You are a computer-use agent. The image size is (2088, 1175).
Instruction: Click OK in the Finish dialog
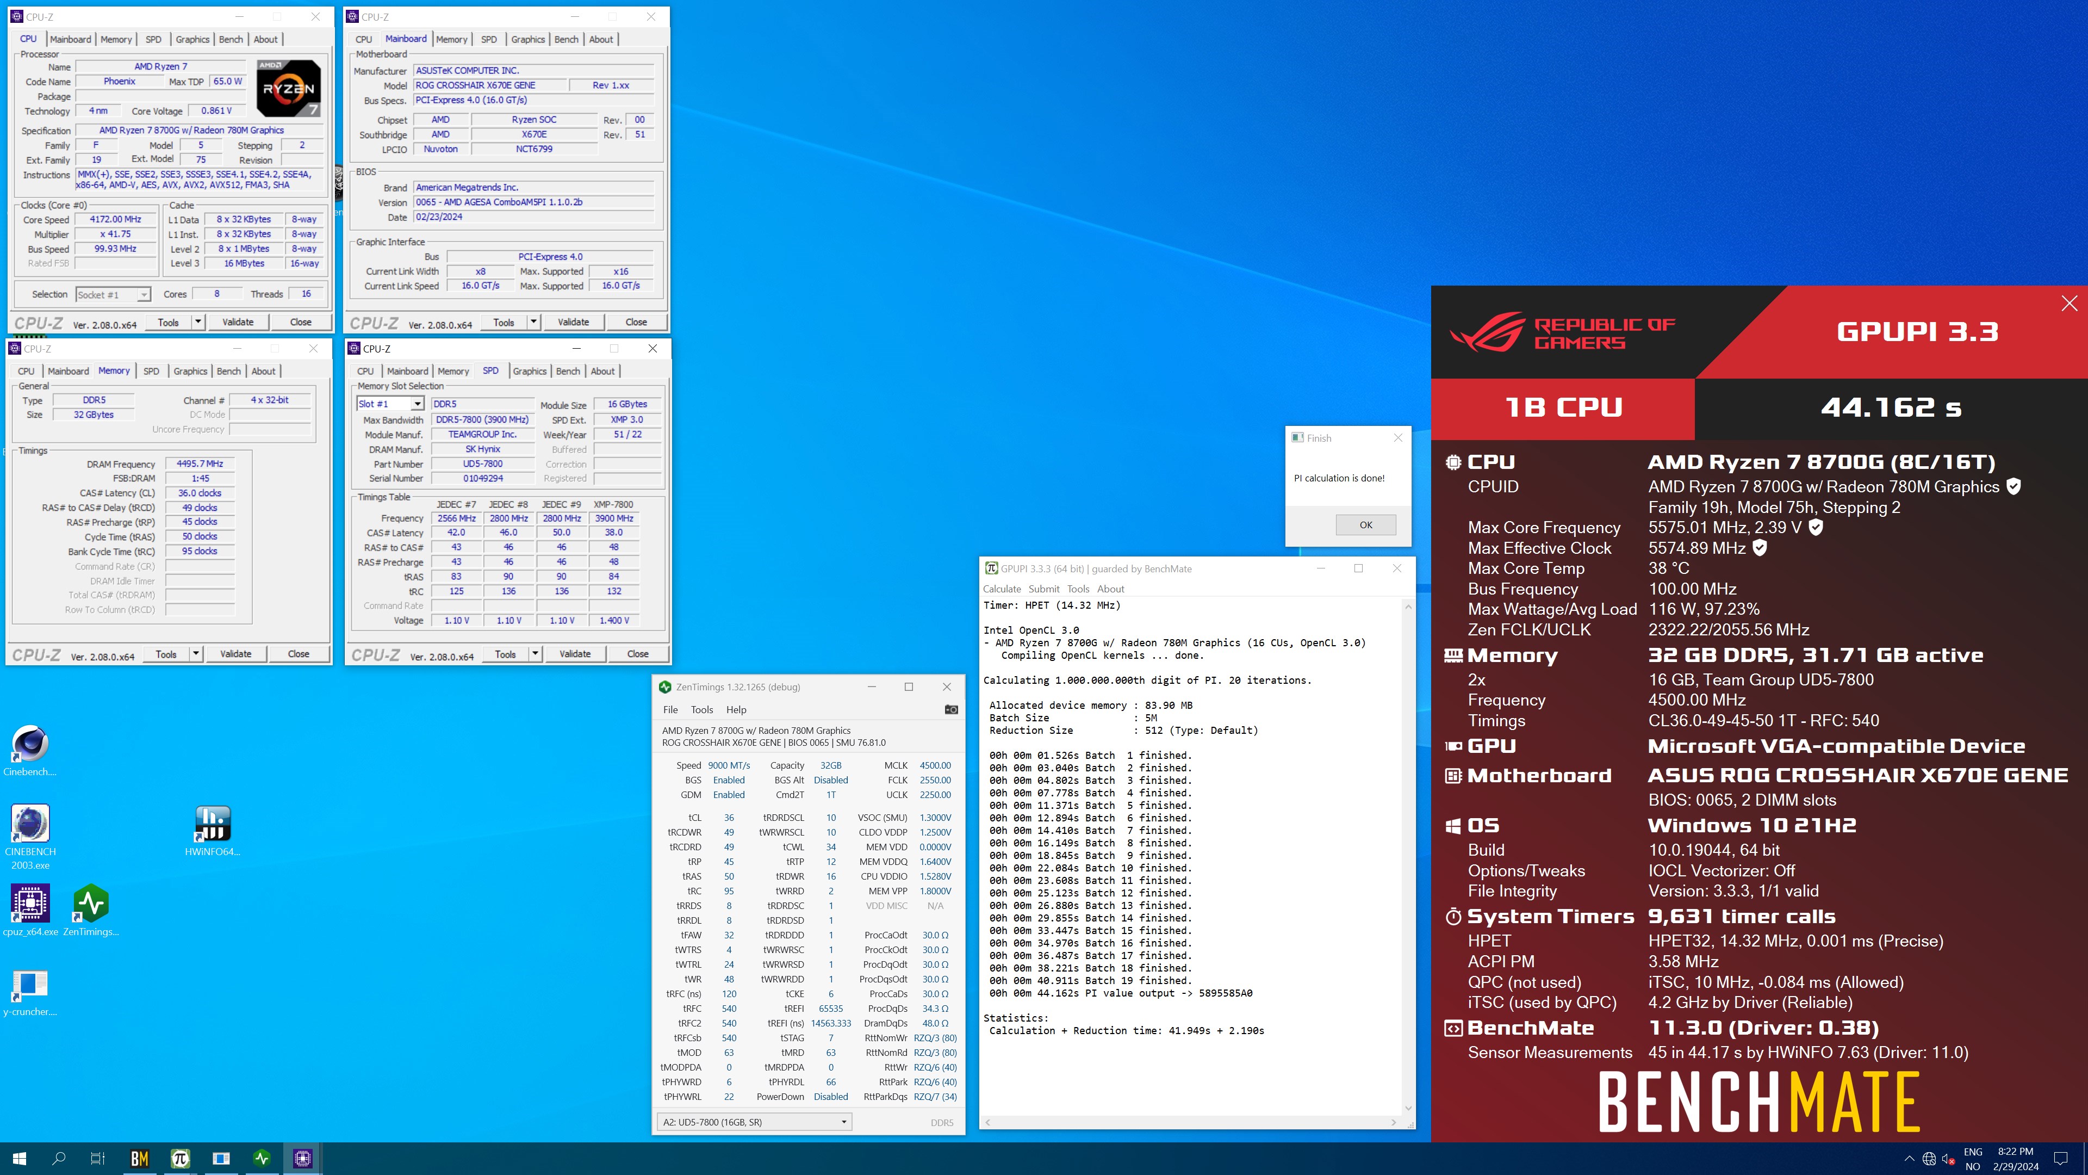point(1366,524)
